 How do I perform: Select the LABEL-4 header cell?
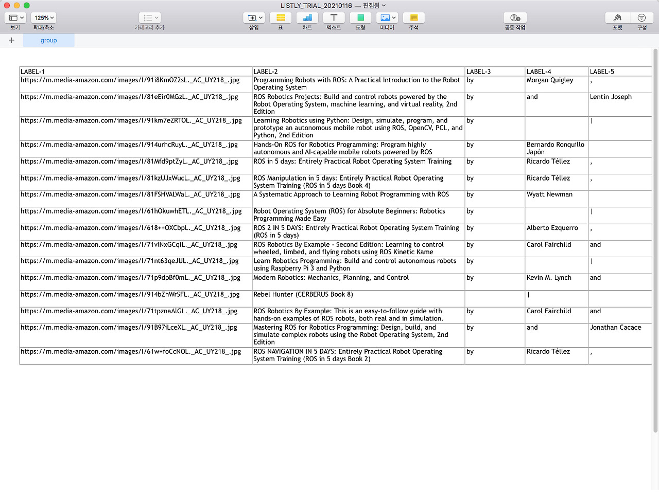[x=557, y=71]
